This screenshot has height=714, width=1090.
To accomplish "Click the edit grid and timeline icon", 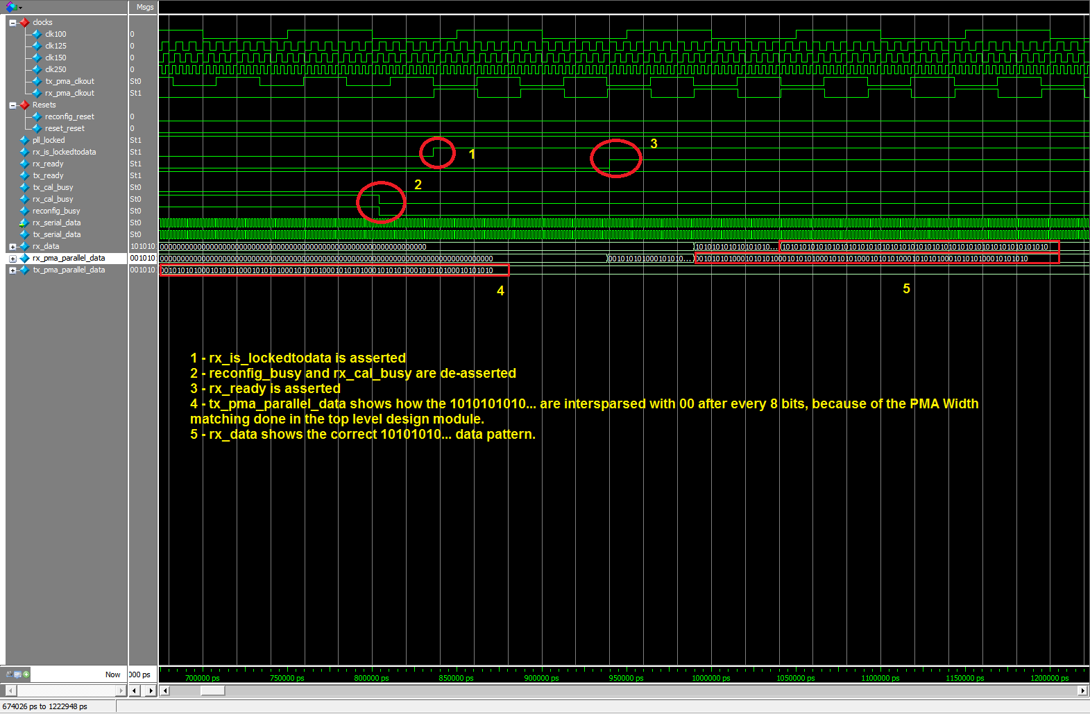I will coord(18,674).
